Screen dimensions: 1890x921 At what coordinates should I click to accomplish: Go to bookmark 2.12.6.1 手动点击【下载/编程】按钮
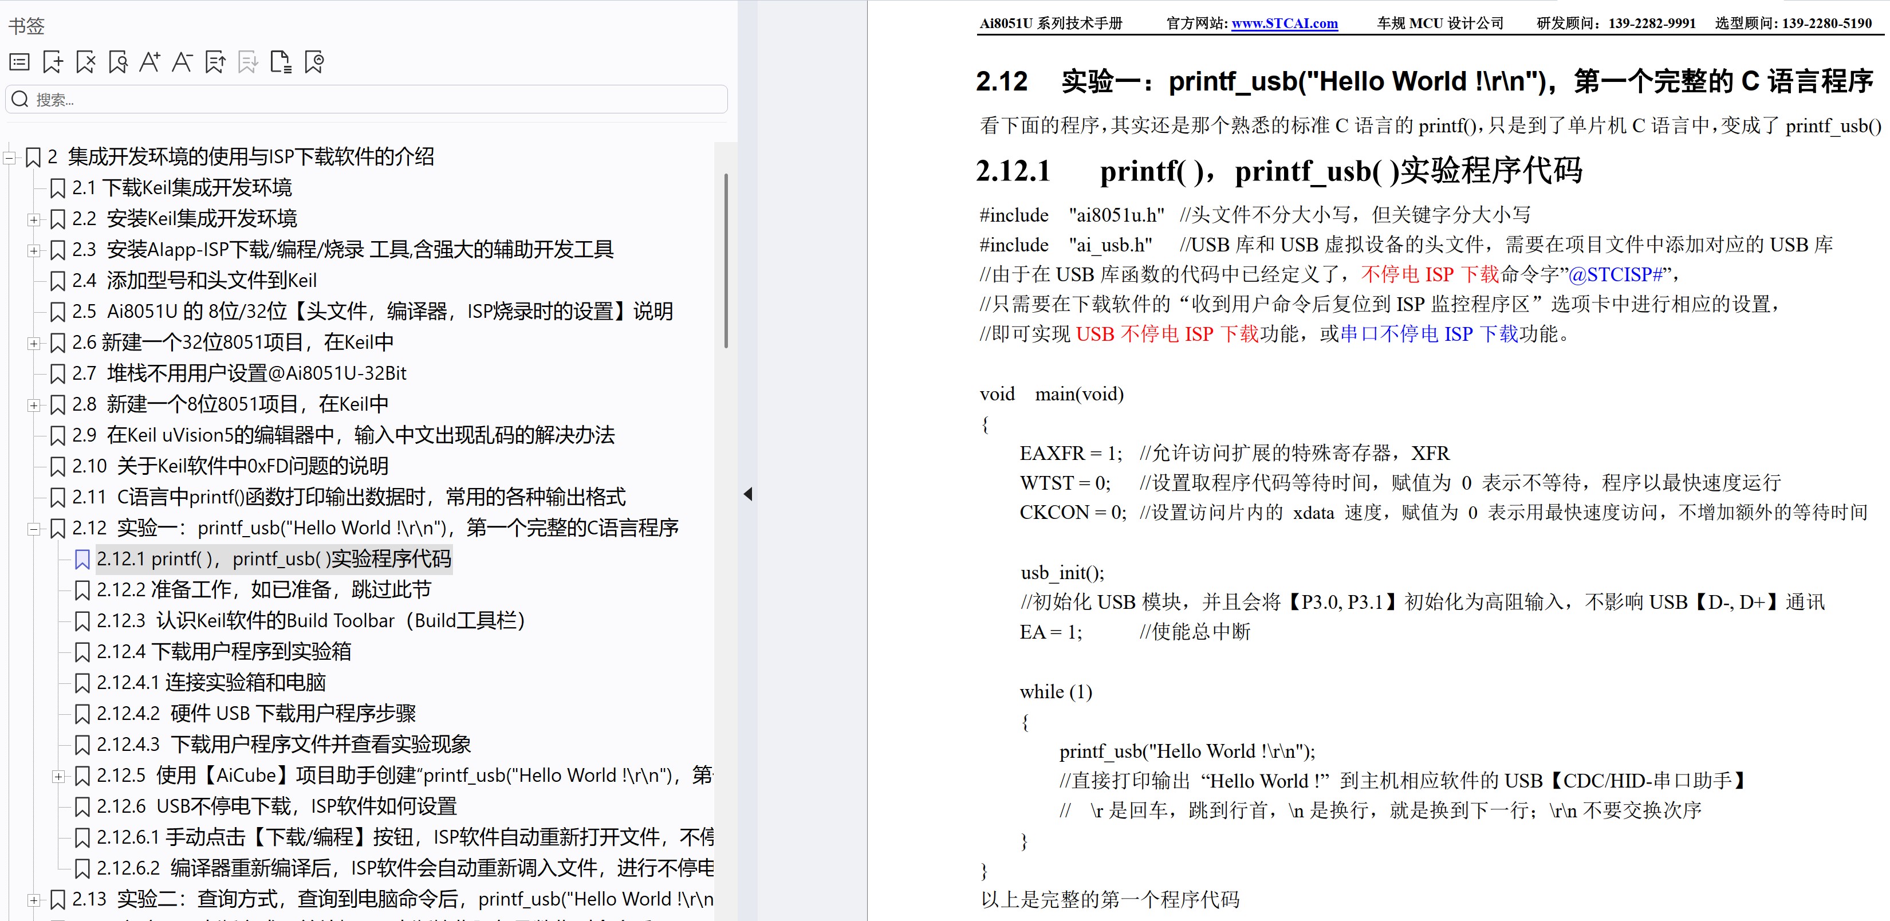pyautogui.click(x=405, y=838)
